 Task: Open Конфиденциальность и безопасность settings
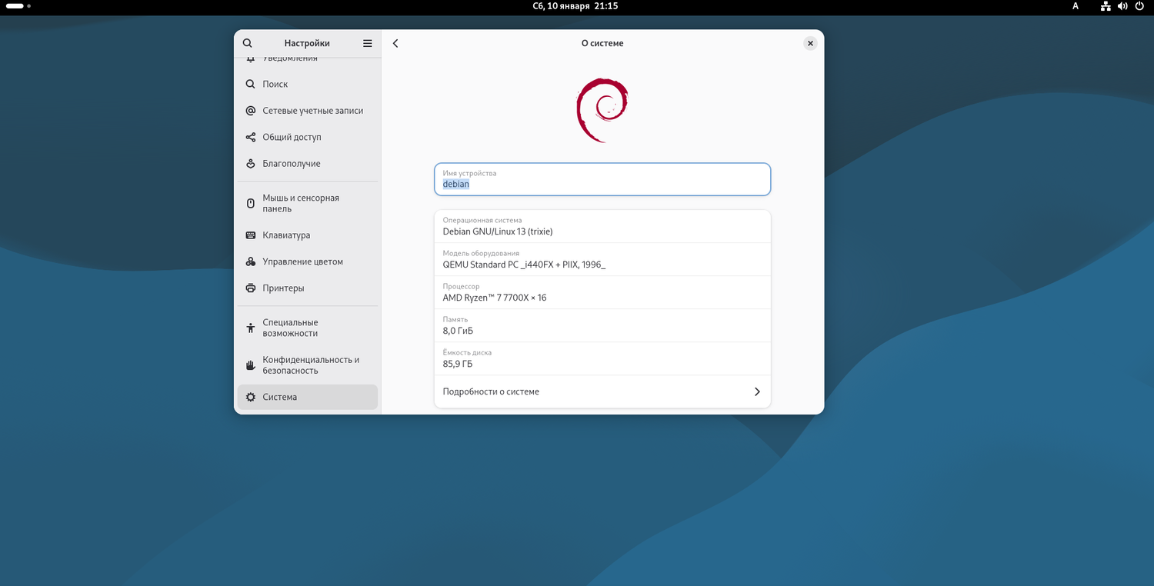(308, 365)
